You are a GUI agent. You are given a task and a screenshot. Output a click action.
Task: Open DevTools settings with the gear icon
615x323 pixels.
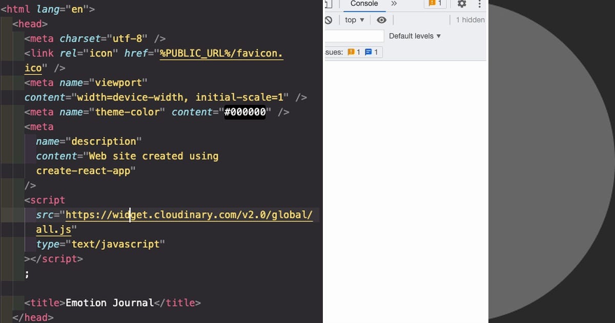(461, 4)
